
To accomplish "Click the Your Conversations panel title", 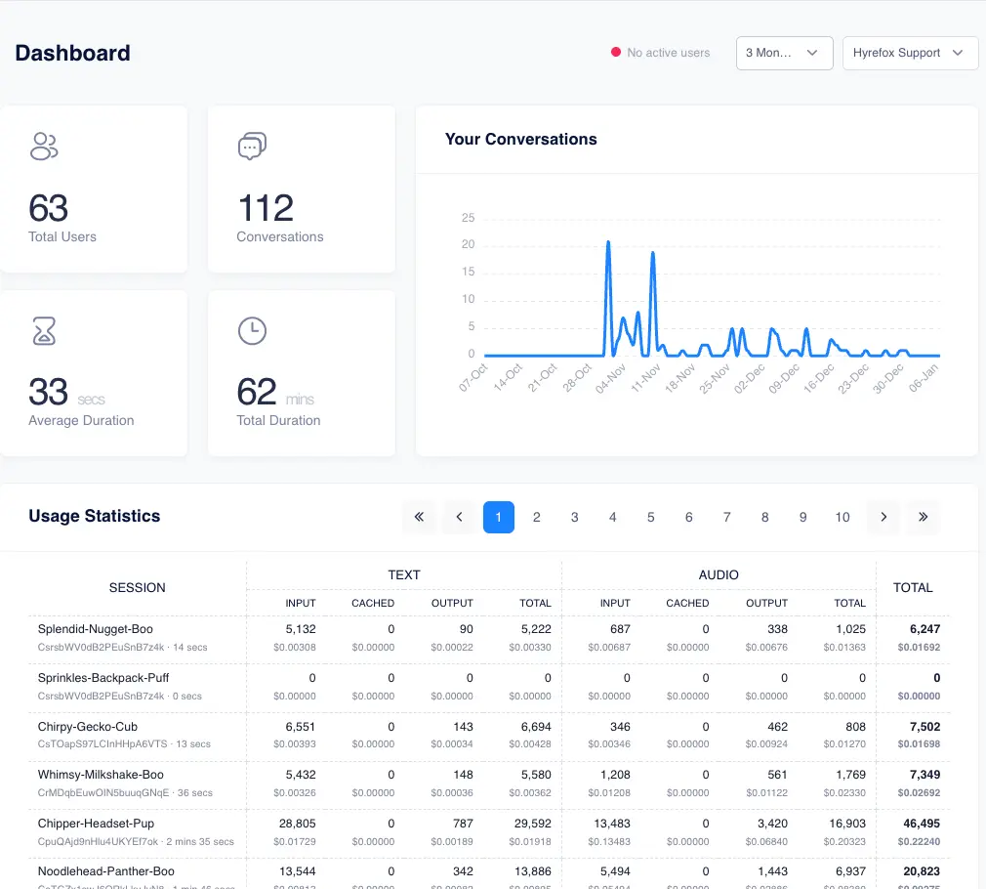I will 520,139.
